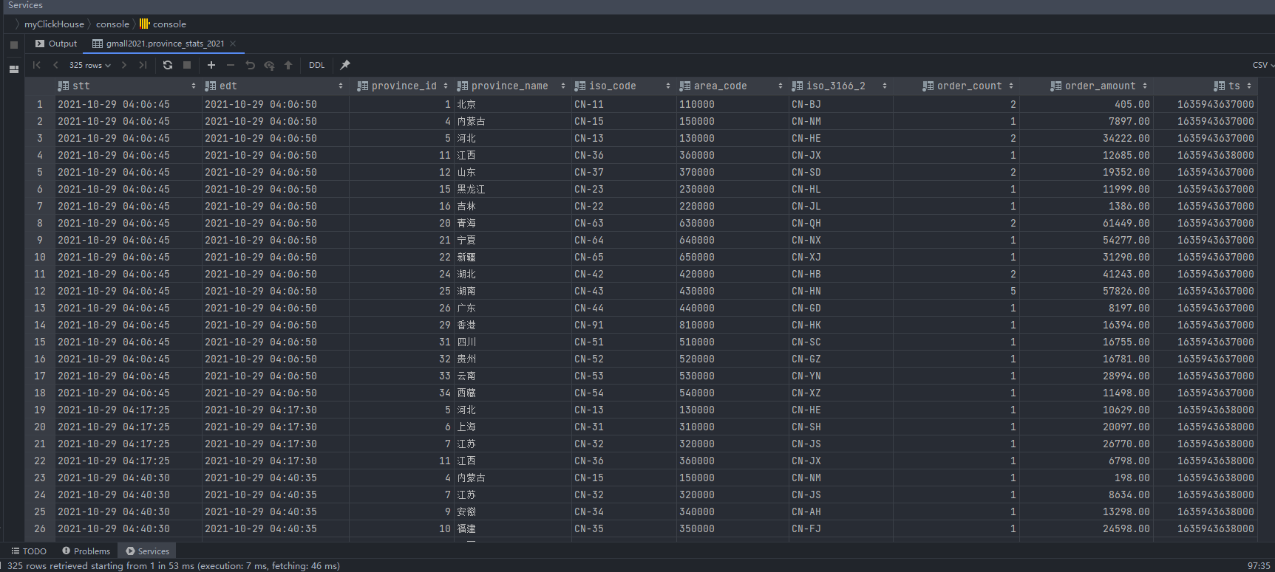This screenshot has height=572, width=1275.
Task: Open the page size '325 rows' dropdown
Action: coord(89,65)
